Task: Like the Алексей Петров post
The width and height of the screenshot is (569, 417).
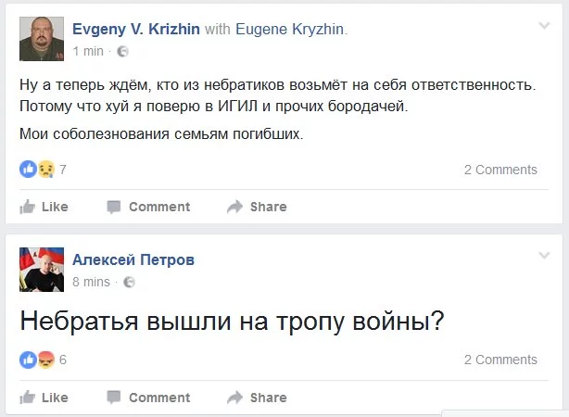Action: tap(44, 398)
